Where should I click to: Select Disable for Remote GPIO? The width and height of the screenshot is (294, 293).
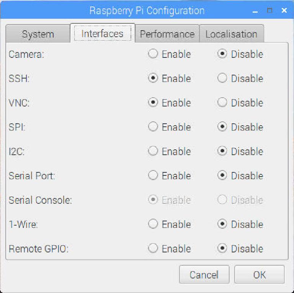[x=222, y=249]
